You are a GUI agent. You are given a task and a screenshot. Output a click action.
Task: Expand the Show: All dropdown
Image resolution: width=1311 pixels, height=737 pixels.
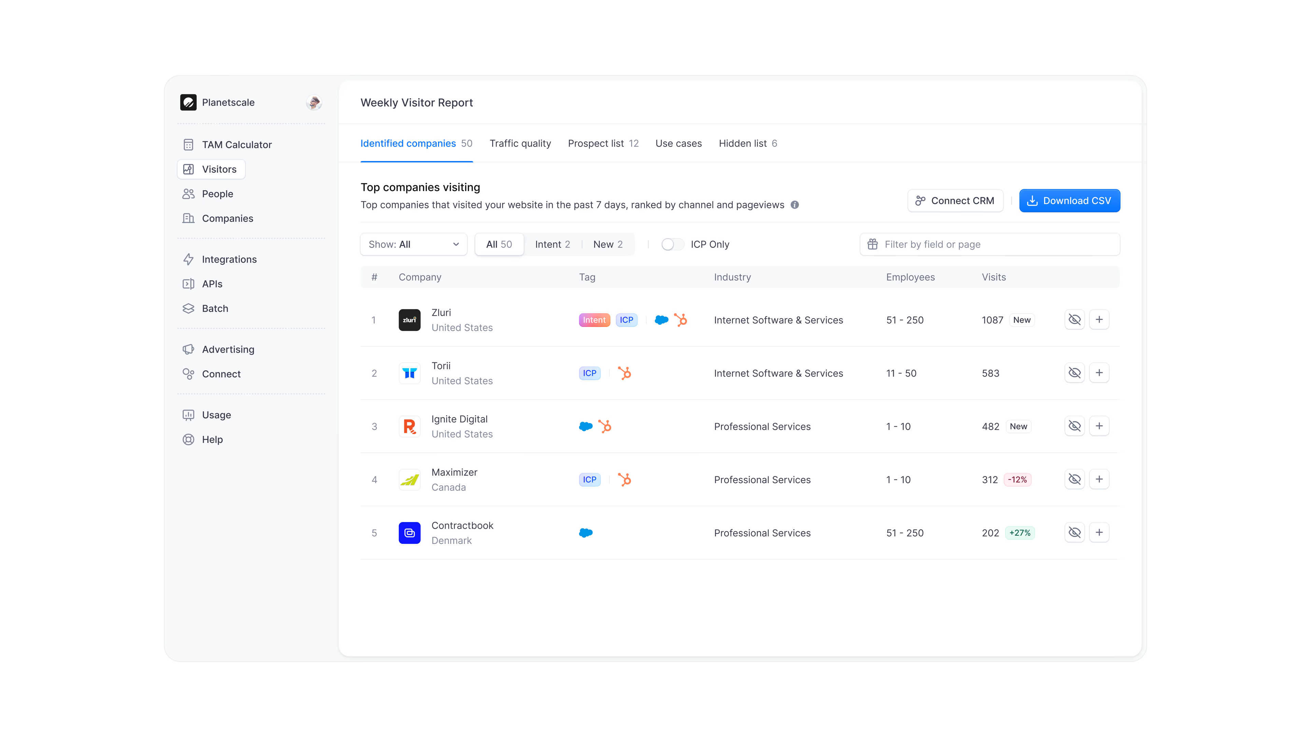tap(413, 244)
